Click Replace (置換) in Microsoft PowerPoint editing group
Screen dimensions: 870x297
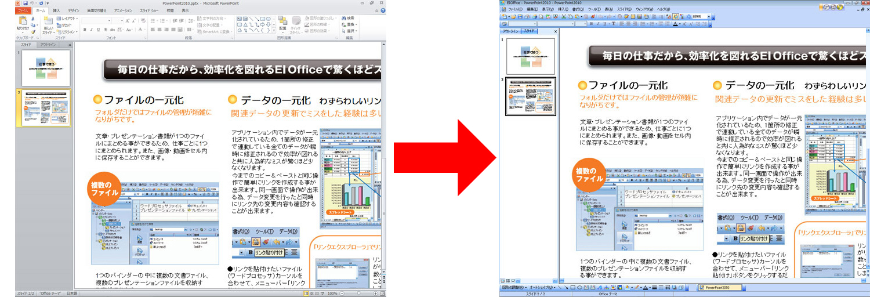[x=349, y=24]
